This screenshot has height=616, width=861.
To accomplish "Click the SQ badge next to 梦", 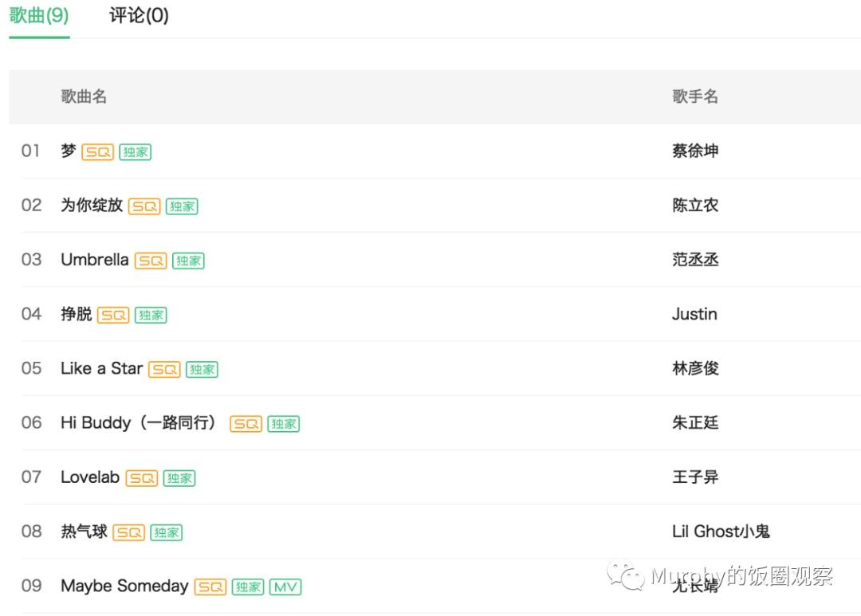I will [97, 152].
